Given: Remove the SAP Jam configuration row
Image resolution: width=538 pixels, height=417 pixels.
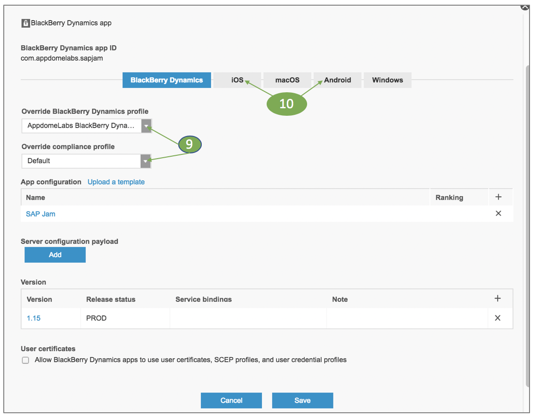Looking at the screenshot, I should point(498,214).
